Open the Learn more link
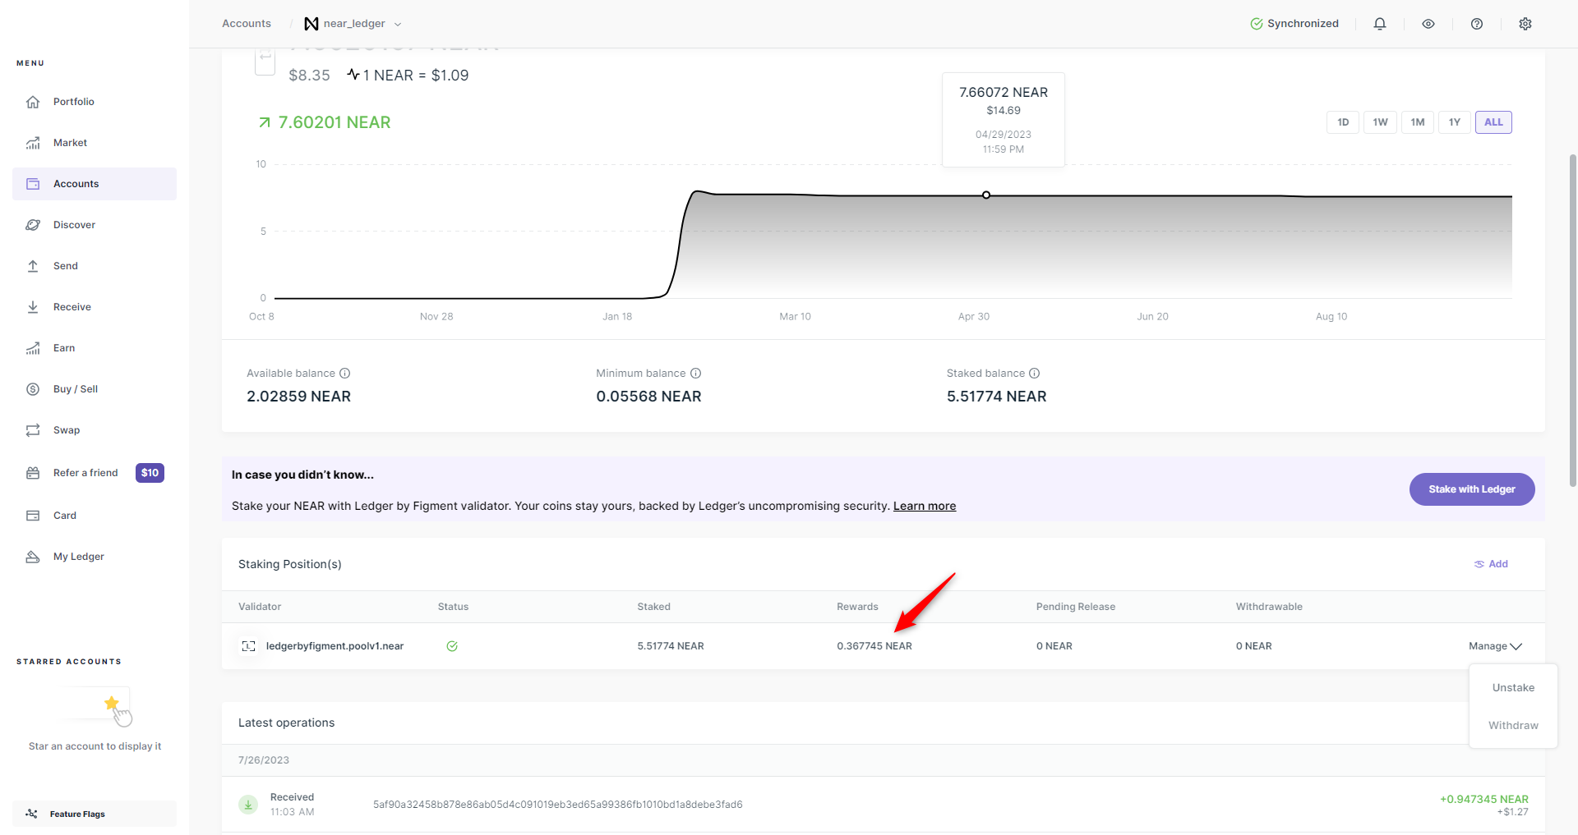 (x=925, y=506)
